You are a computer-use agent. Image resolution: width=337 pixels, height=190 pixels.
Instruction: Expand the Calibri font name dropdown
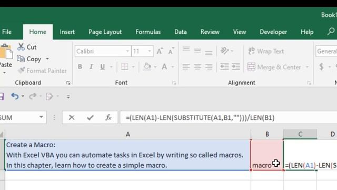[x=127, y=51]
